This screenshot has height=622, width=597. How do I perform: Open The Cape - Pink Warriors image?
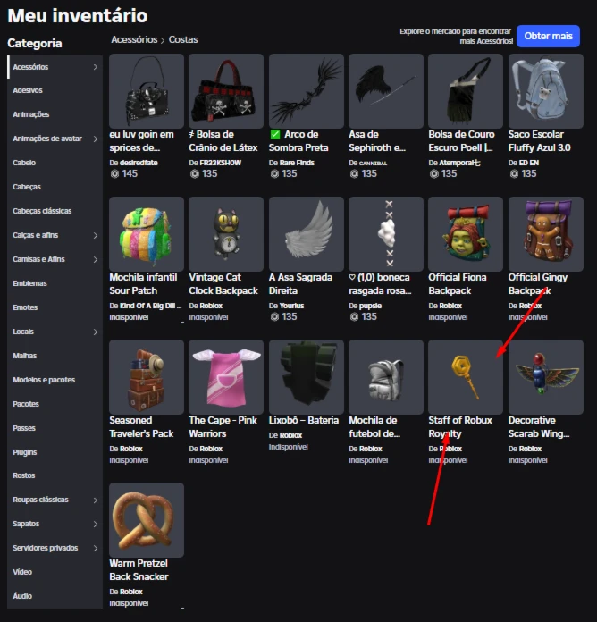(x=226, y=377)
